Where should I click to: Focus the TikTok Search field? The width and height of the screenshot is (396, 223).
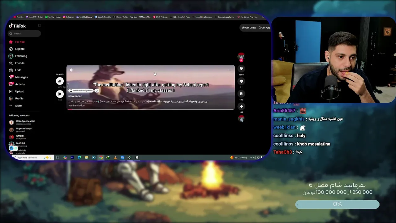click(x=24, y=33)
